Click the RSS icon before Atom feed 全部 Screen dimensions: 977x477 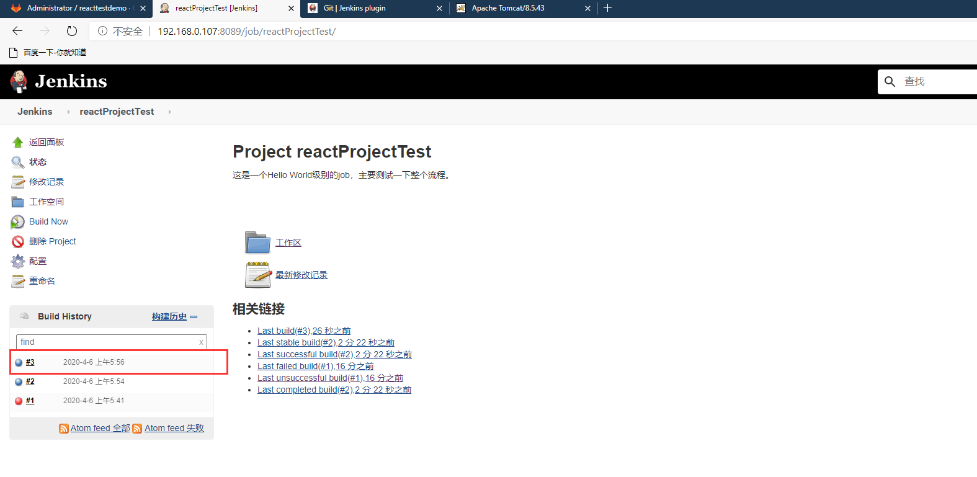(x=64, y=429)
